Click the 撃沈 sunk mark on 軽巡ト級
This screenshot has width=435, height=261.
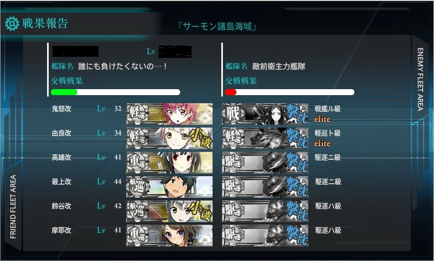pos(297,138)
